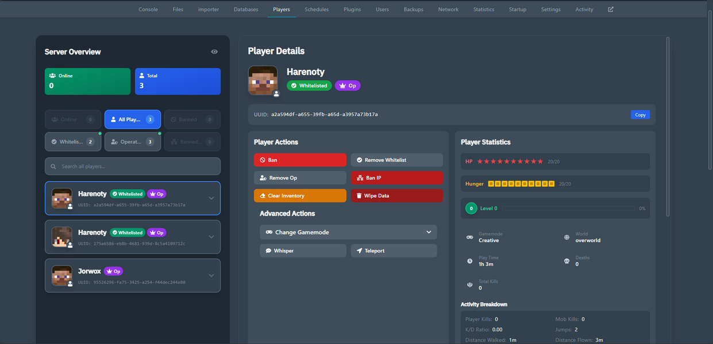Copy the player UUID
Viewport: 713px width, 344px height.
[640, 114]
